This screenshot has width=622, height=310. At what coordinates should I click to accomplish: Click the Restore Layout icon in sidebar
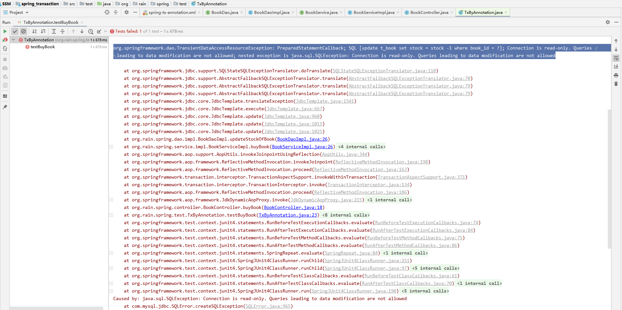tap(5, 96)
